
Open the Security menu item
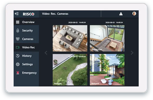pyautogui.click(x=26, y=30)
